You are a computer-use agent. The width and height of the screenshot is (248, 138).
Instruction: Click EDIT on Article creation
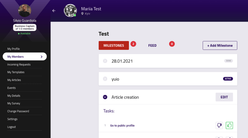pos(224,97)
